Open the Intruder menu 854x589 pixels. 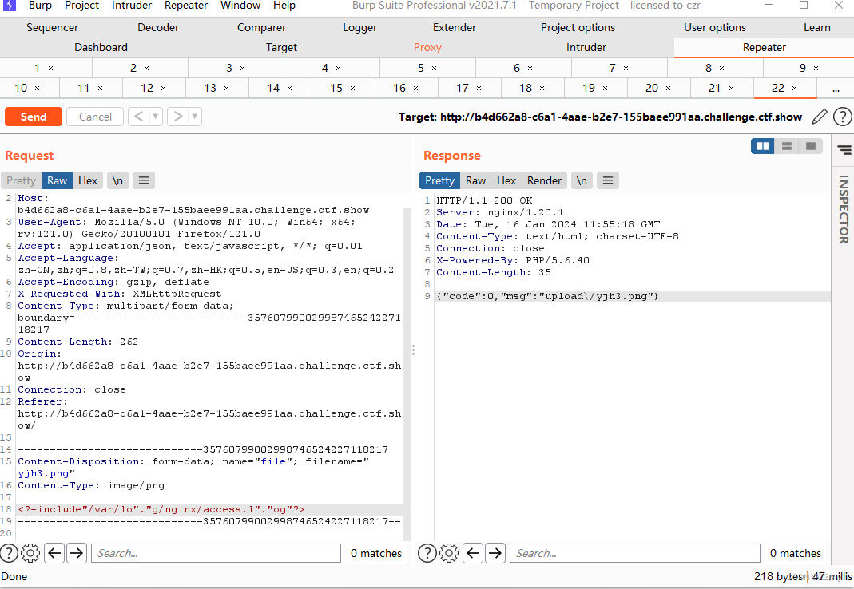132,6
